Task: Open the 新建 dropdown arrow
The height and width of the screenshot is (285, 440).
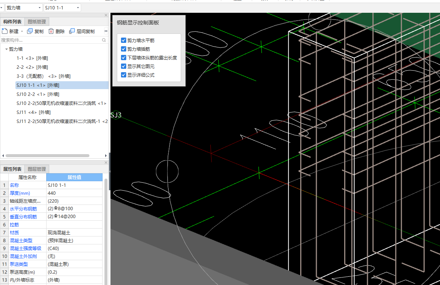Action: click(x=22, y=31)
